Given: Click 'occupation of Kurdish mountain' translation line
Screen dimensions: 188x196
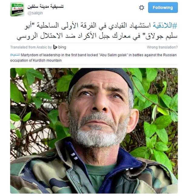Looking at the screenshot, I should (x=36, y=60).
